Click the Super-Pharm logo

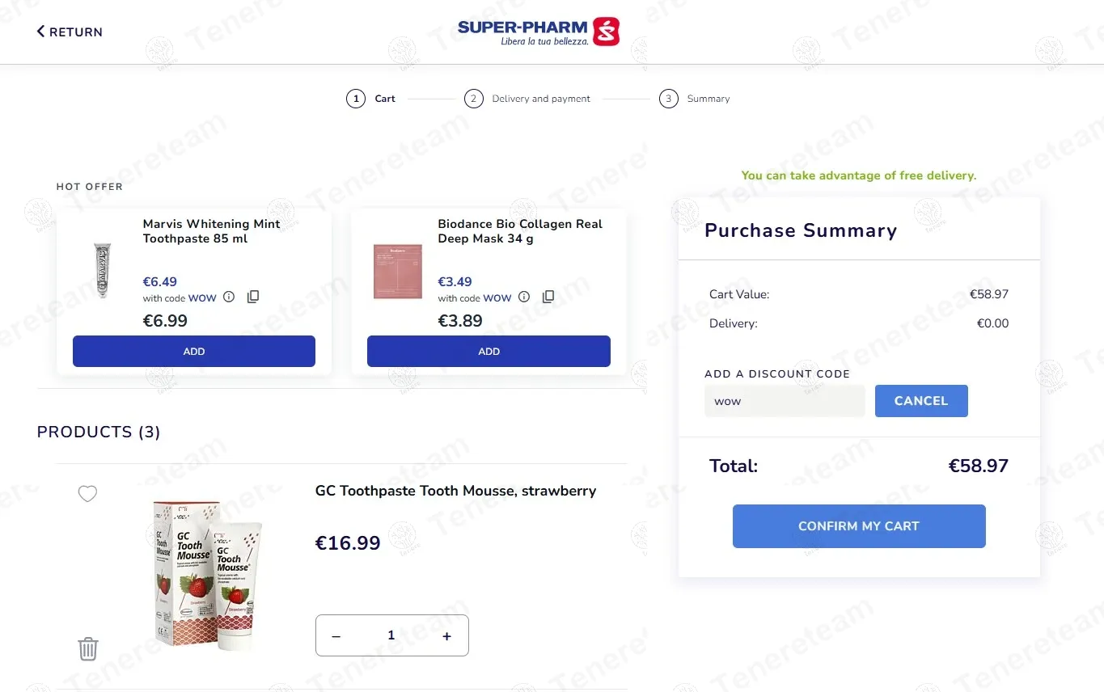538,32
